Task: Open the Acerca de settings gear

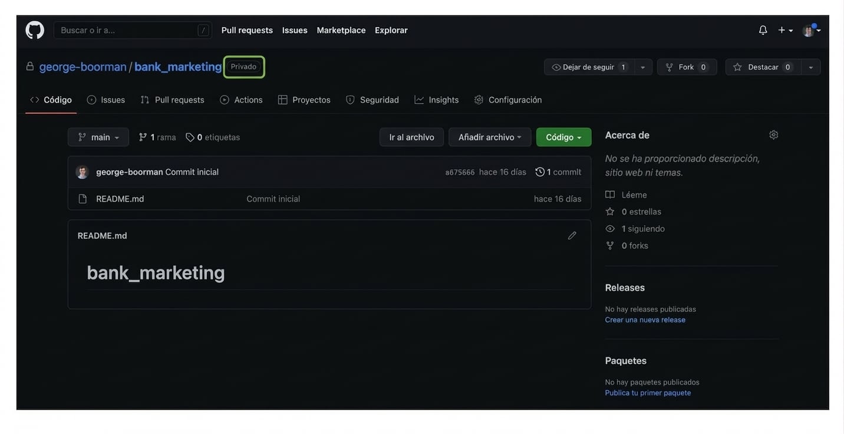Action: [x=773, y=135]
